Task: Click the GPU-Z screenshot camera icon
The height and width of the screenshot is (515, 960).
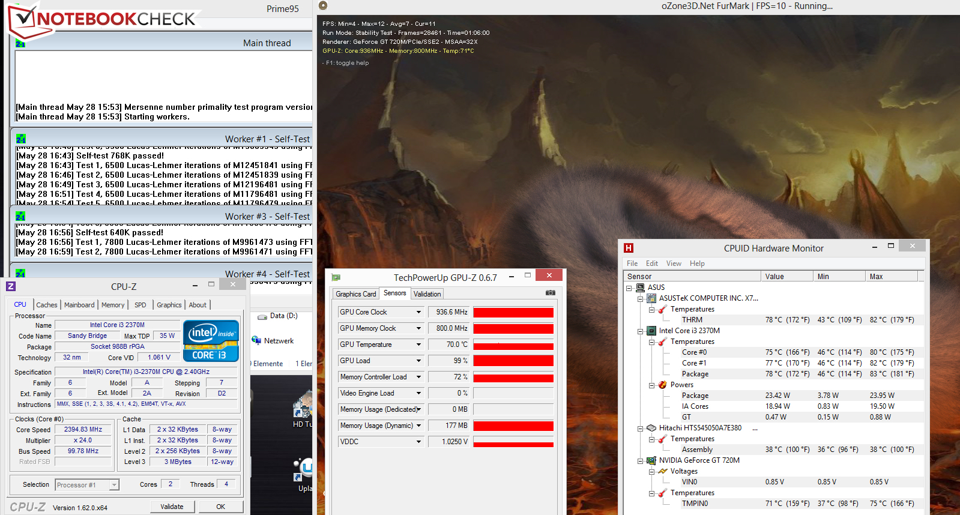Action: pos(550,293)
